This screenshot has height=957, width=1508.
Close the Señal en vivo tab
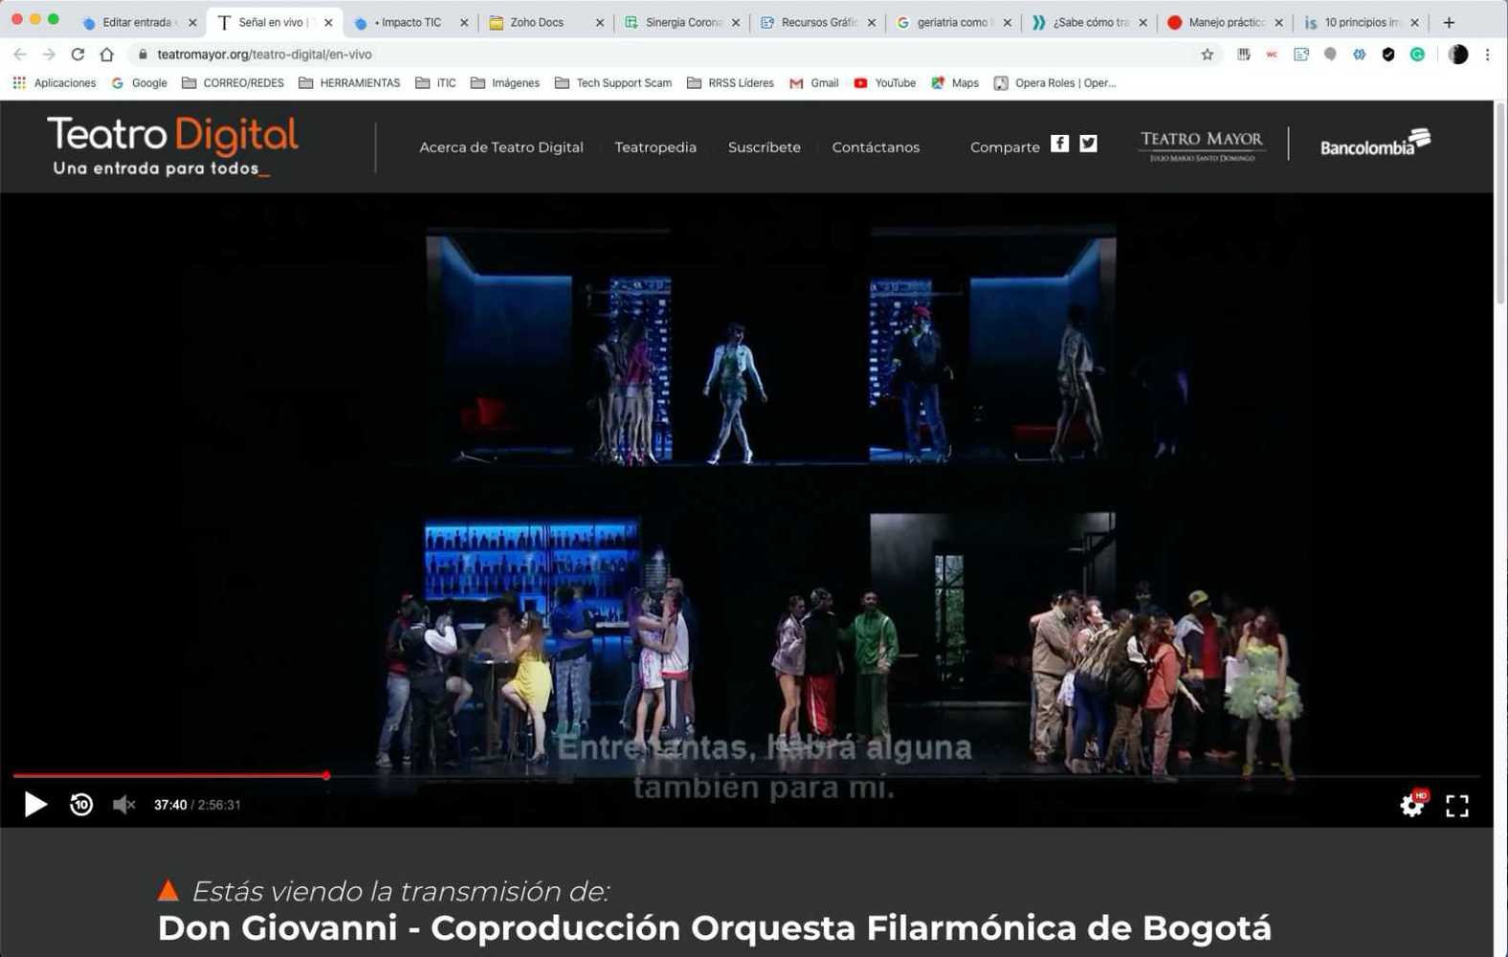pos(328,22)
